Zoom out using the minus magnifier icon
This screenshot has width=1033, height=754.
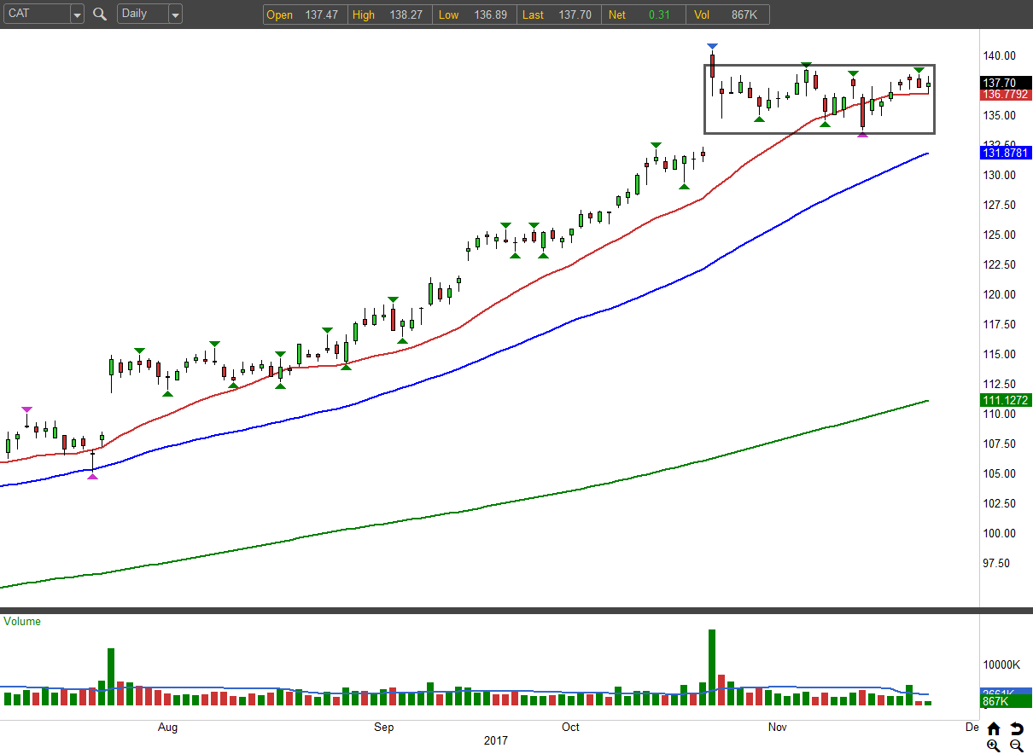point(1016,745)
